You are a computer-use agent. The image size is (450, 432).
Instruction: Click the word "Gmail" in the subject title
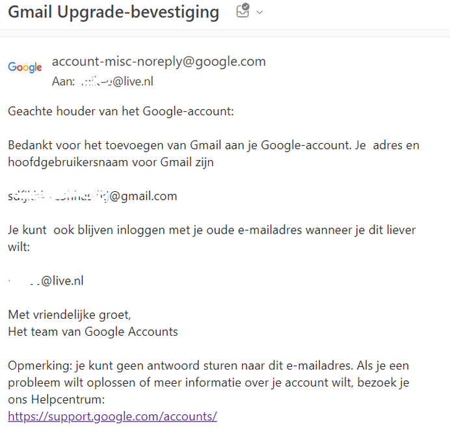(31, 12)
